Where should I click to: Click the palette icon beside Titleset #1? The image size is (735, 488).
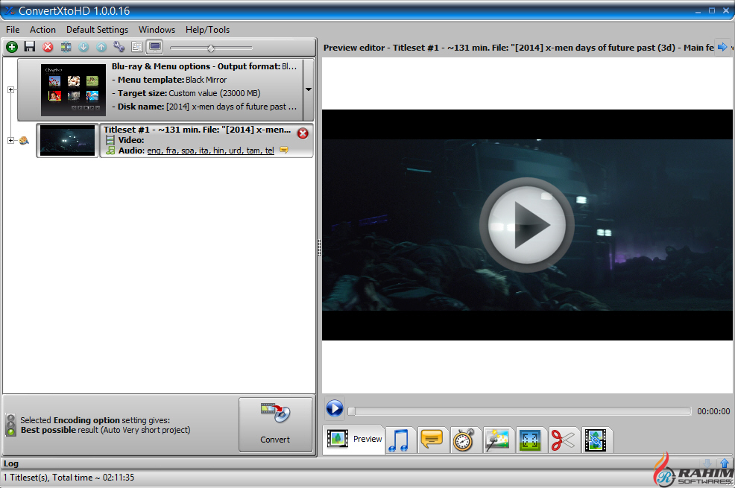[x=24, y=140]
